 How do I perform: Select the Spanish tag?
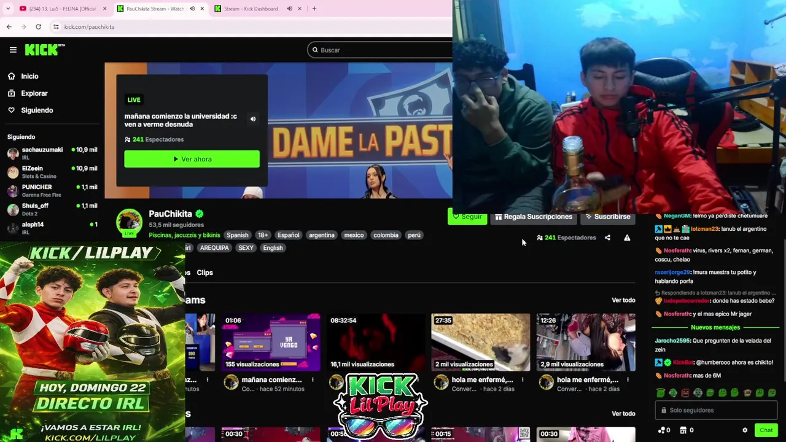pos(238,235)
